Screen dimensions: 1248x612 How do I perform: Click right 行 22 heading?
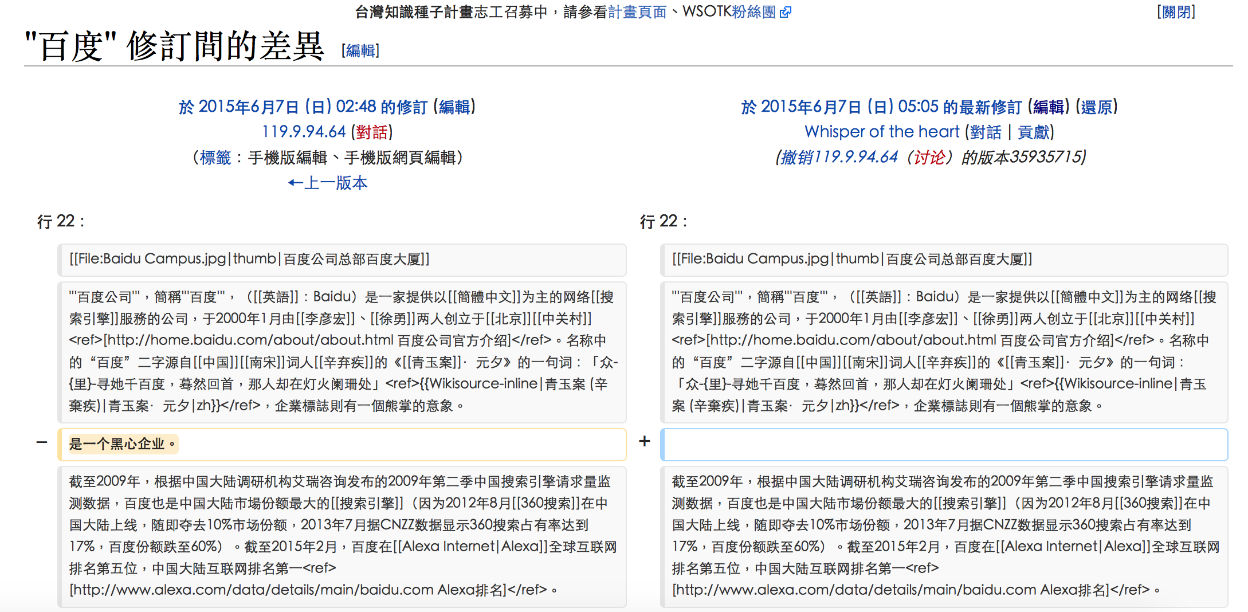coord(664,221)
